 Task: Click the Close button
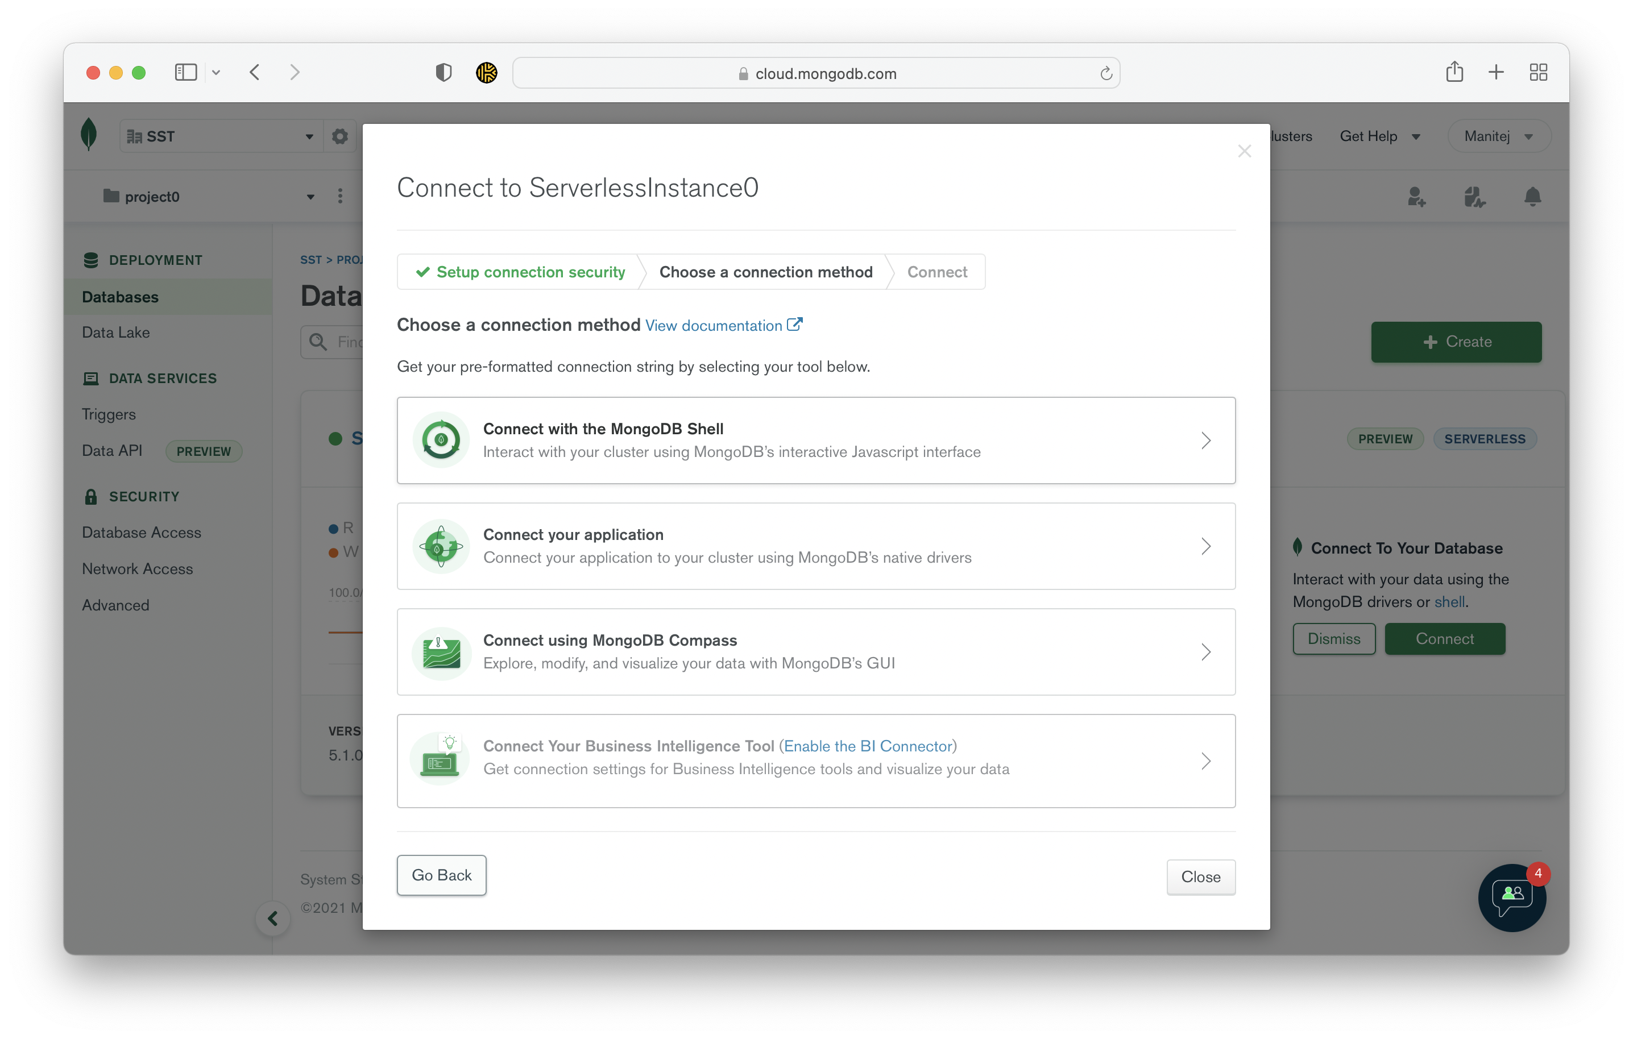pos(1200,876)
